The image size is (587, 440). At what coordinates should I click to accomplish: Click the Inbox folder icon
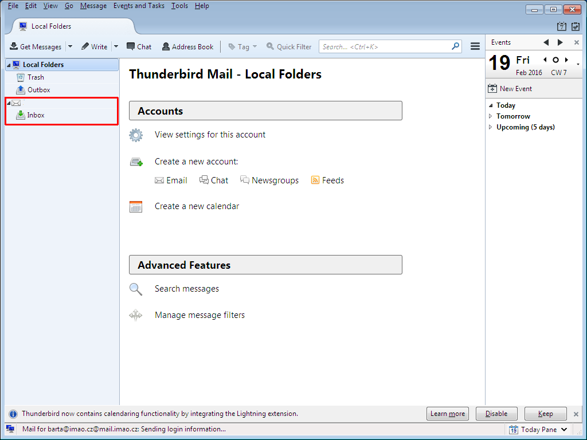[21, 115]
